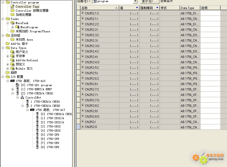This screenshot has height=167, width=227.
Task: Sort by the 名称 column header
Action: (x=100, y=8)
